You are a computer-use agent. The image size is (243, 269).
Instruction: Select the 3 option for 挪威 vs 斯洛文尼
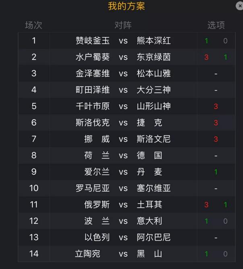(x=216, y=139)
